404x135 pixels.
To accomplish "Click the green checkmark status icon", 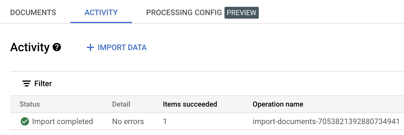I will (25, 121).
